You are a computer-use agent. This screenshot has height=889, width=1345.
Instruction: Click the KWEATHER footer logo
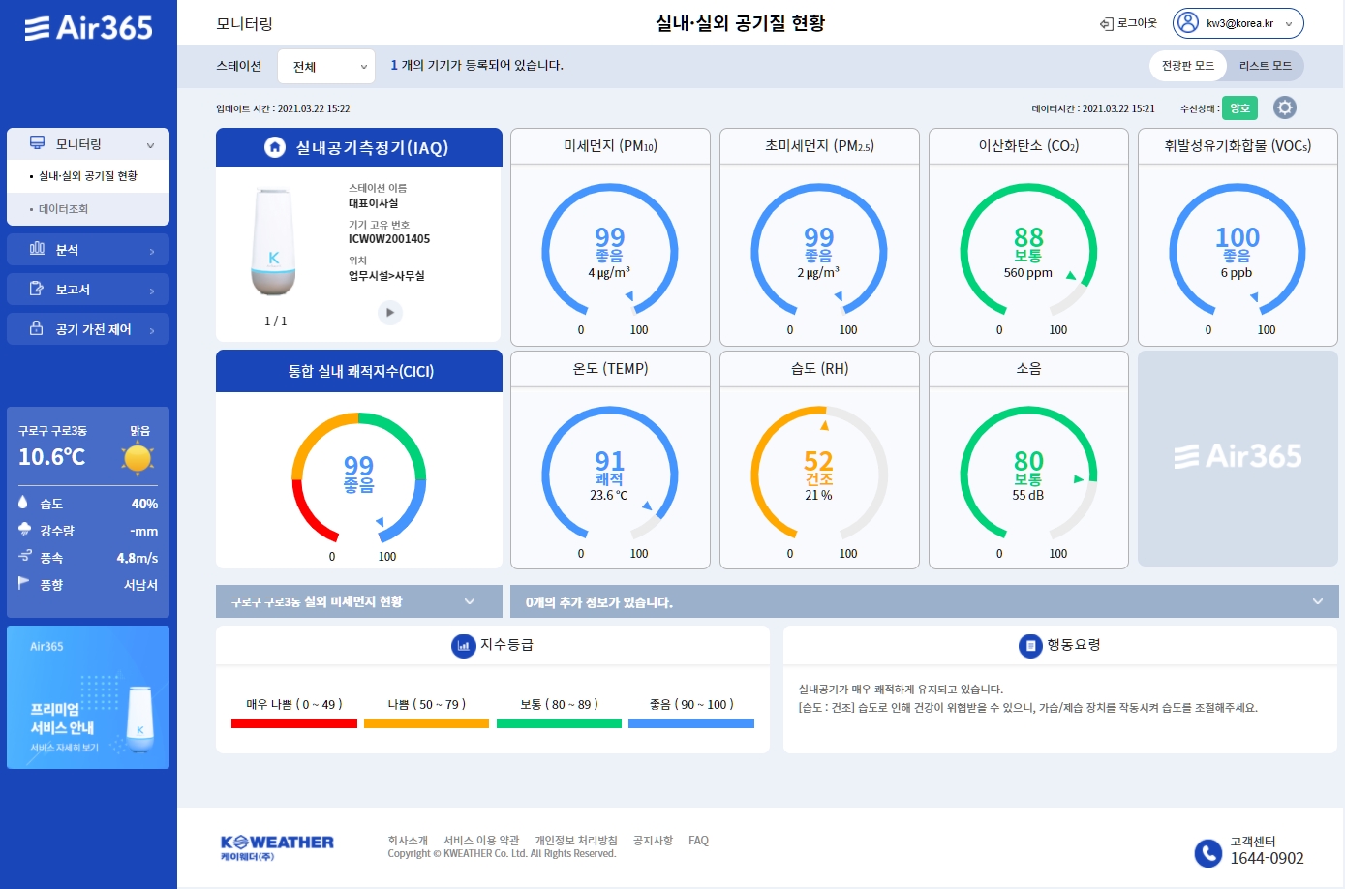(x=277, y=847)
